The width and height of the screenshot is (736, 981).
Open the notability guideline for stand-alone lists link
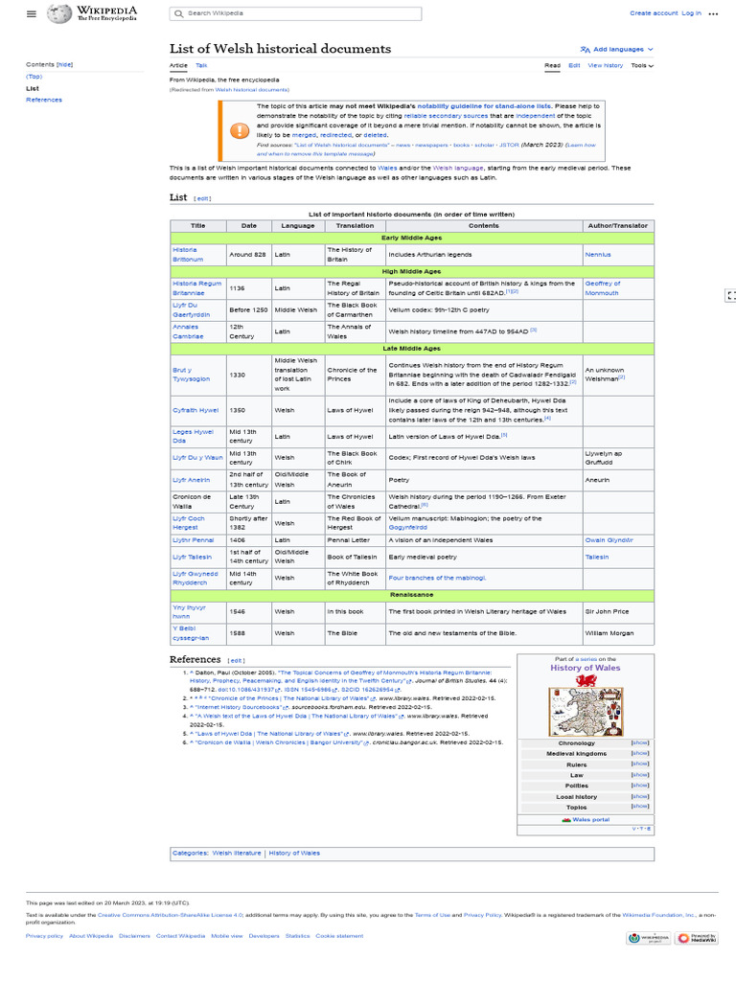coord(484,106)
